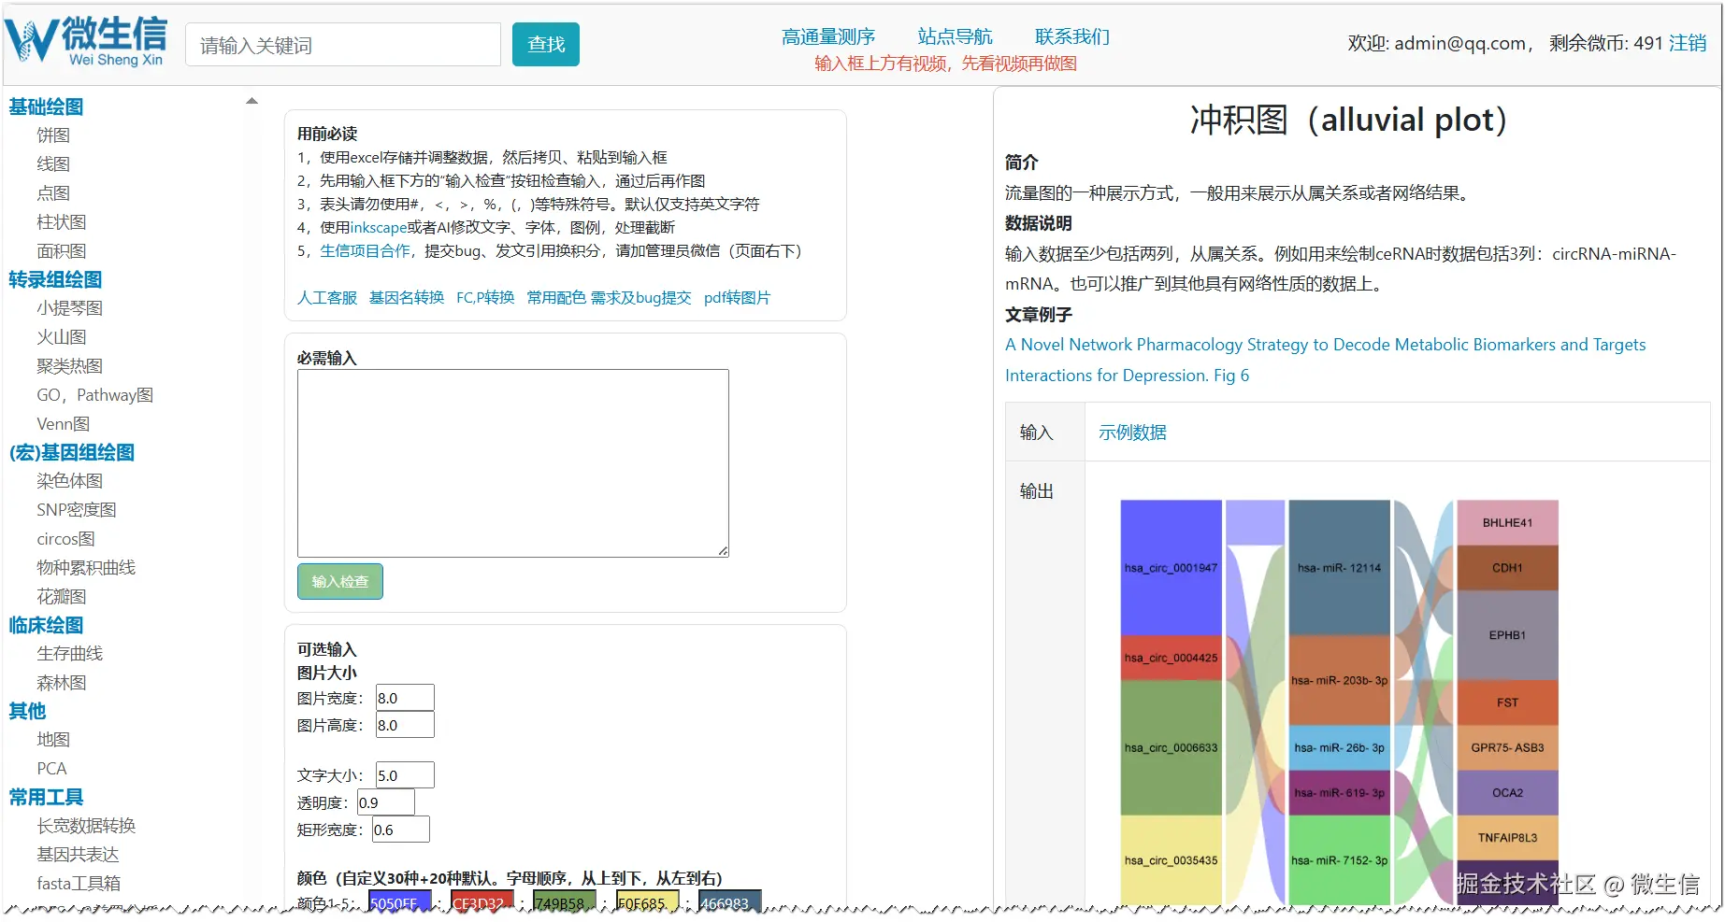
Task: Open the FC,P转换 link
Action: click(x=485, y=298)
